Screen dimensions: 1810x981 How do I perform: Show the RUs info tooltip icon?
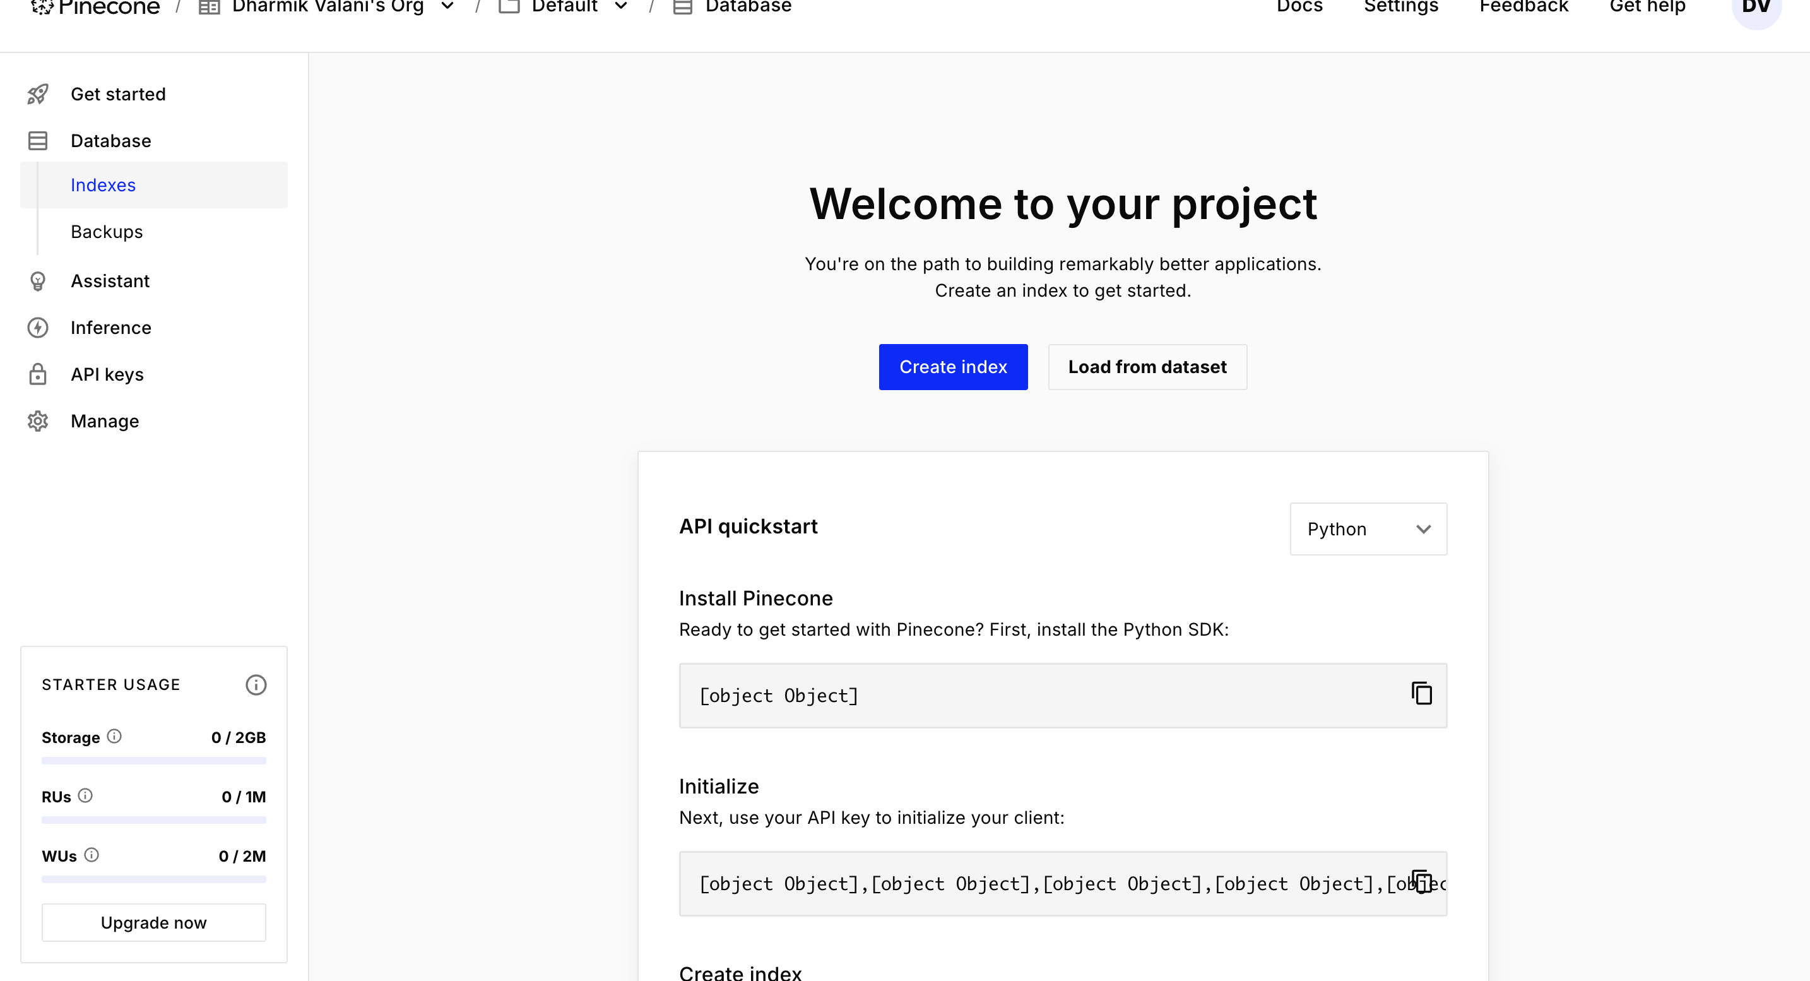click(x=85, y=795)
